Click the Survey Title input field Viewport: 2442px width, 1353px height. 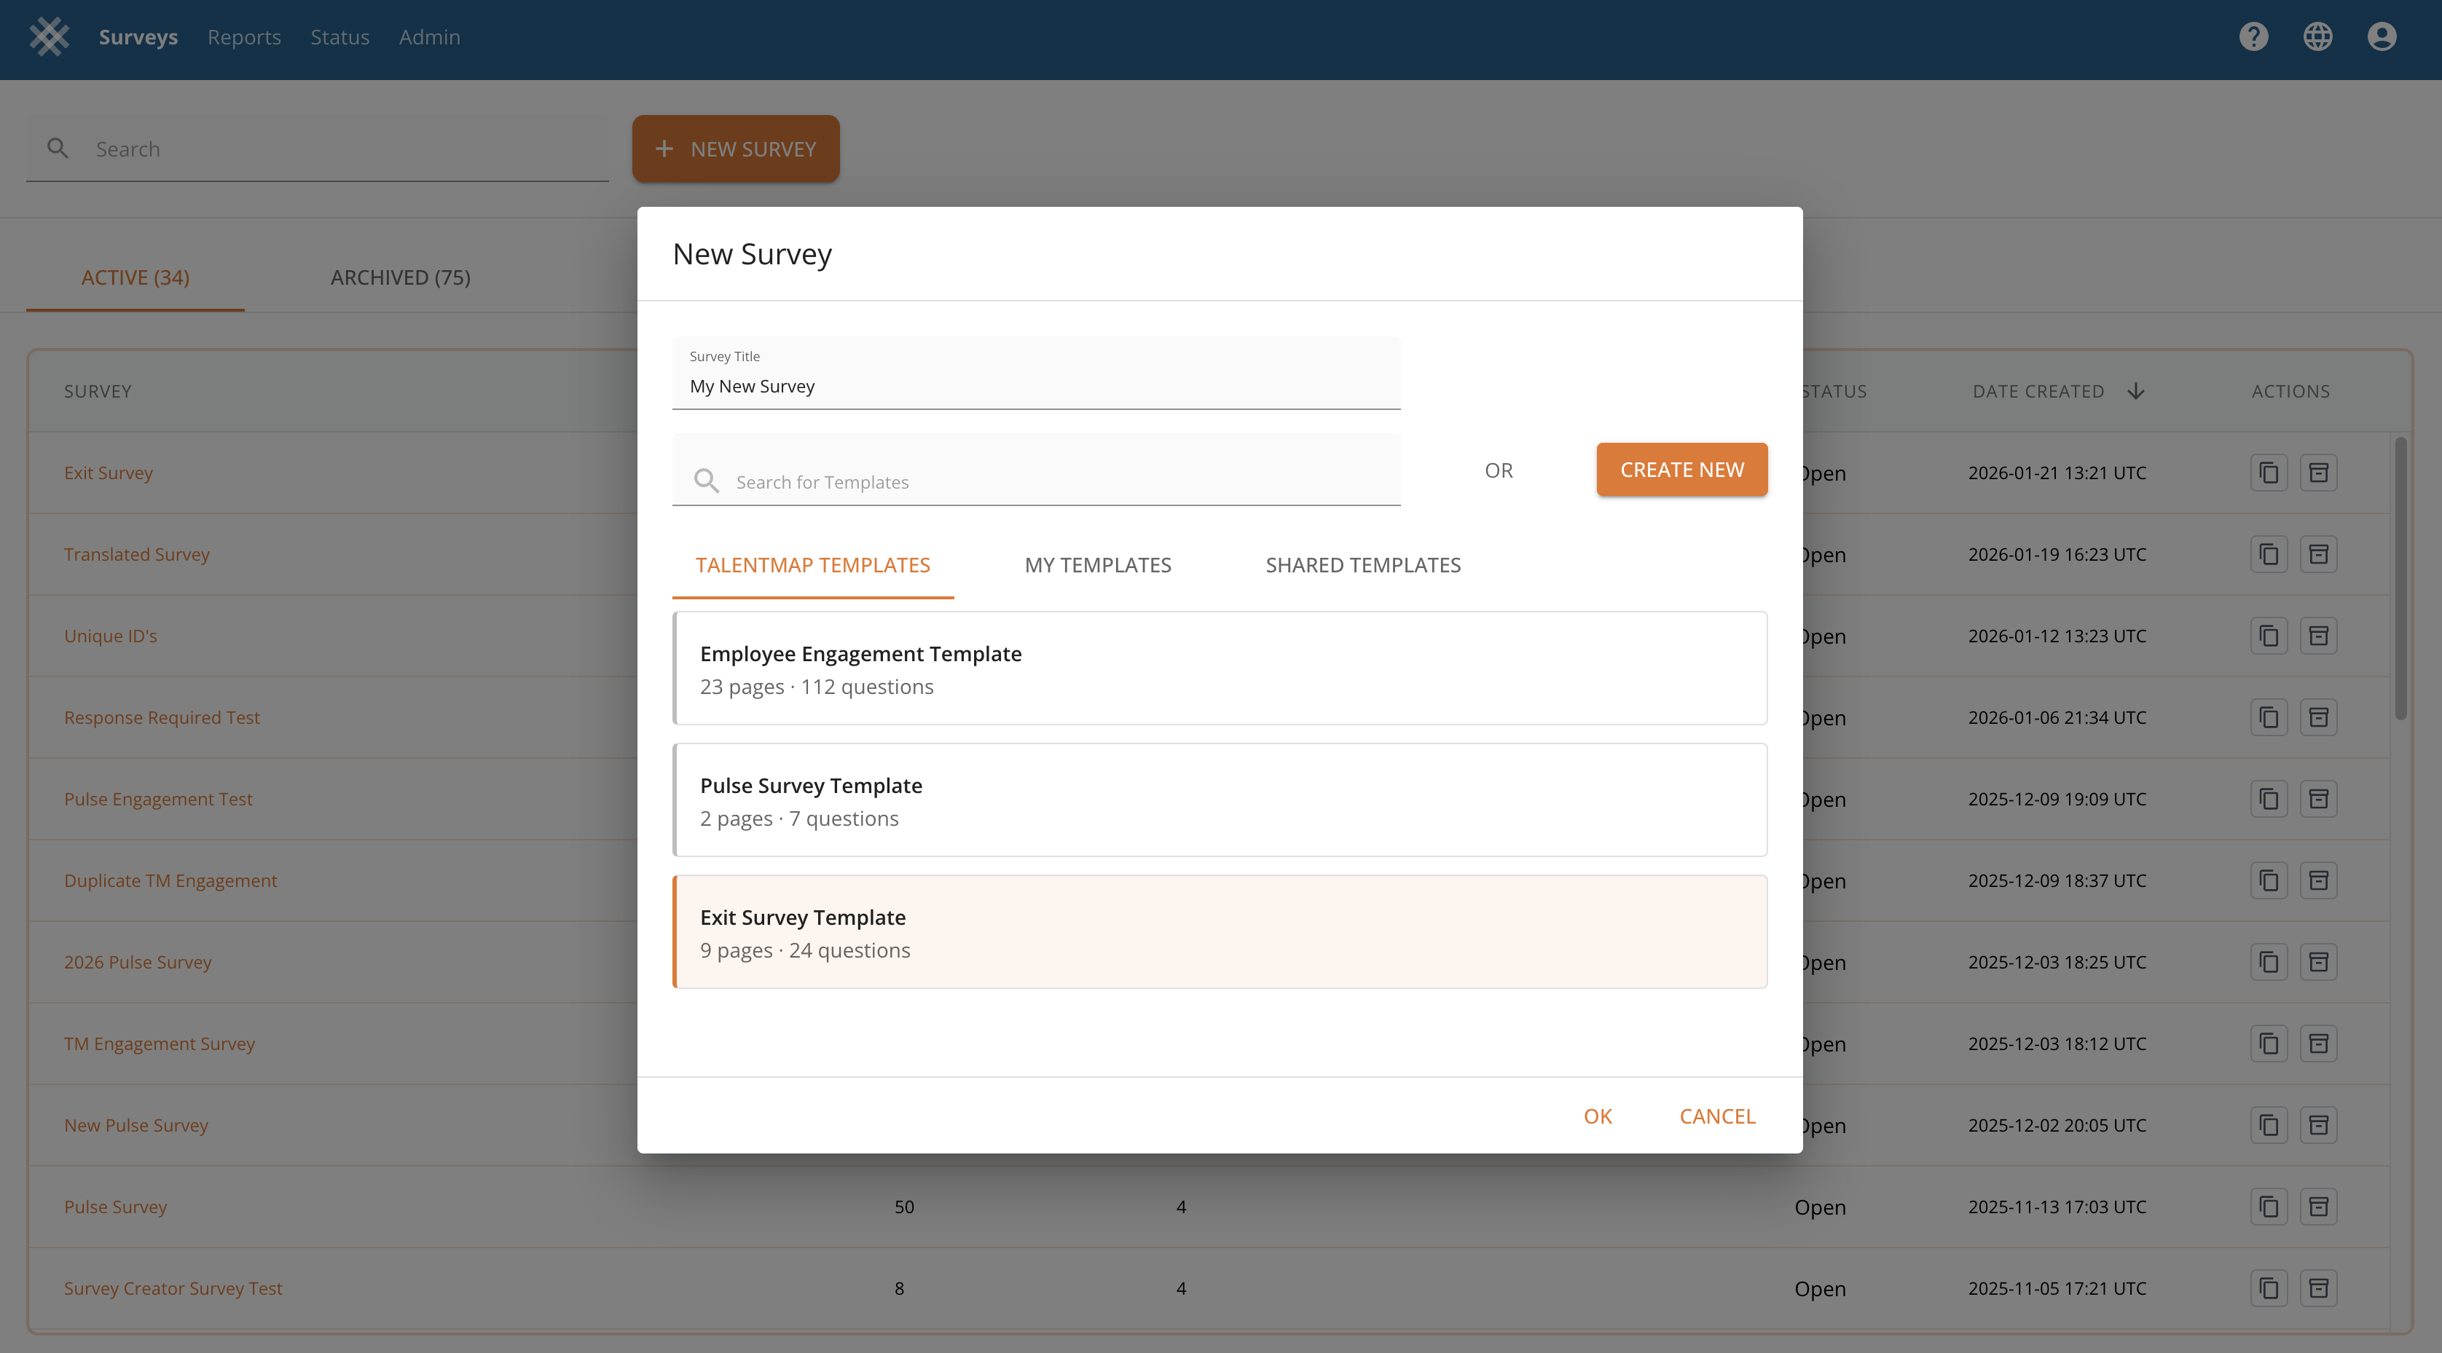click(x=1035, y=386)
